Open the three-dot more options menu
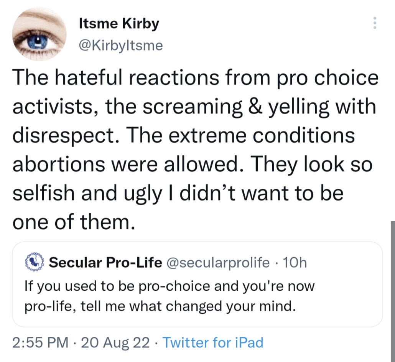Viewport: 395px width, 362px height. [375, 24]
